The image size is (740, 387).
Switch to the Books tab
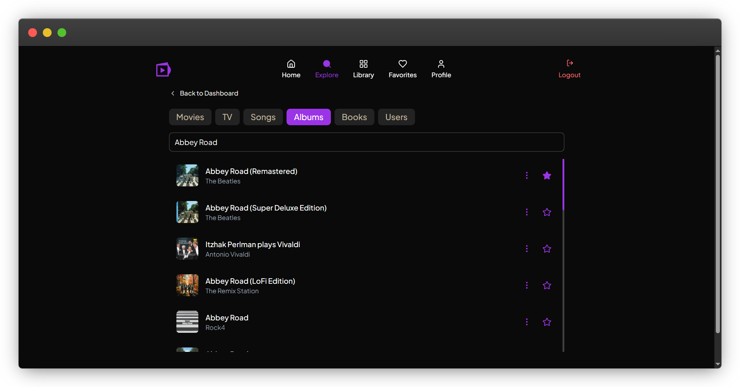[x=354, y=117]
